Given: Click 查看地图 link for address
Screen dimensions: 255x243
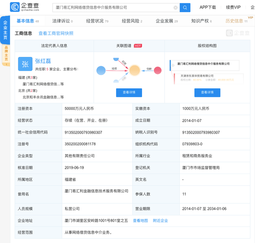Looking at the screenshot, I should [140, 221].
